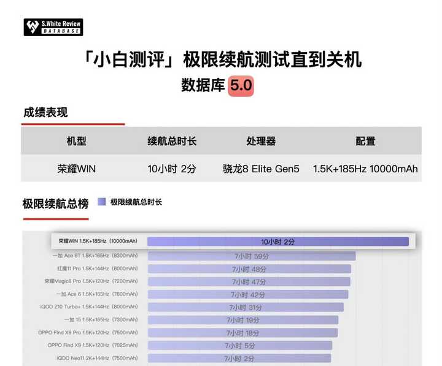Click the S.White Review Database logo
The image size is (442, 366).
pyautogui.click(x=53, y=27)
